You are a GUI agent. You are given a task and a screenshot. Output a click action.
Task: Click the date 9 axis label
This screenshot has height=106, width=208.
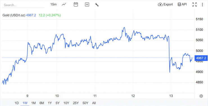(27, 96)
